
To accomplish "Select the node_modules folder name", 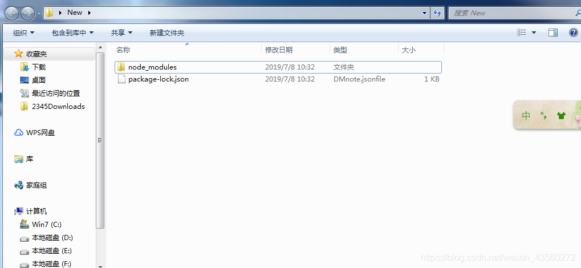I will pyautogui.click(x=152, y=67).
